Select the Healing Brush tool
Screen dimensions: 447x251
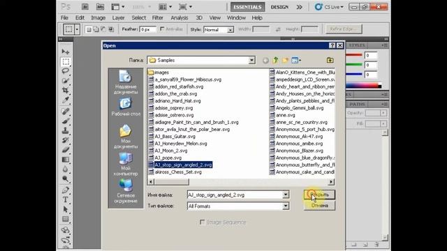[66, 112]
